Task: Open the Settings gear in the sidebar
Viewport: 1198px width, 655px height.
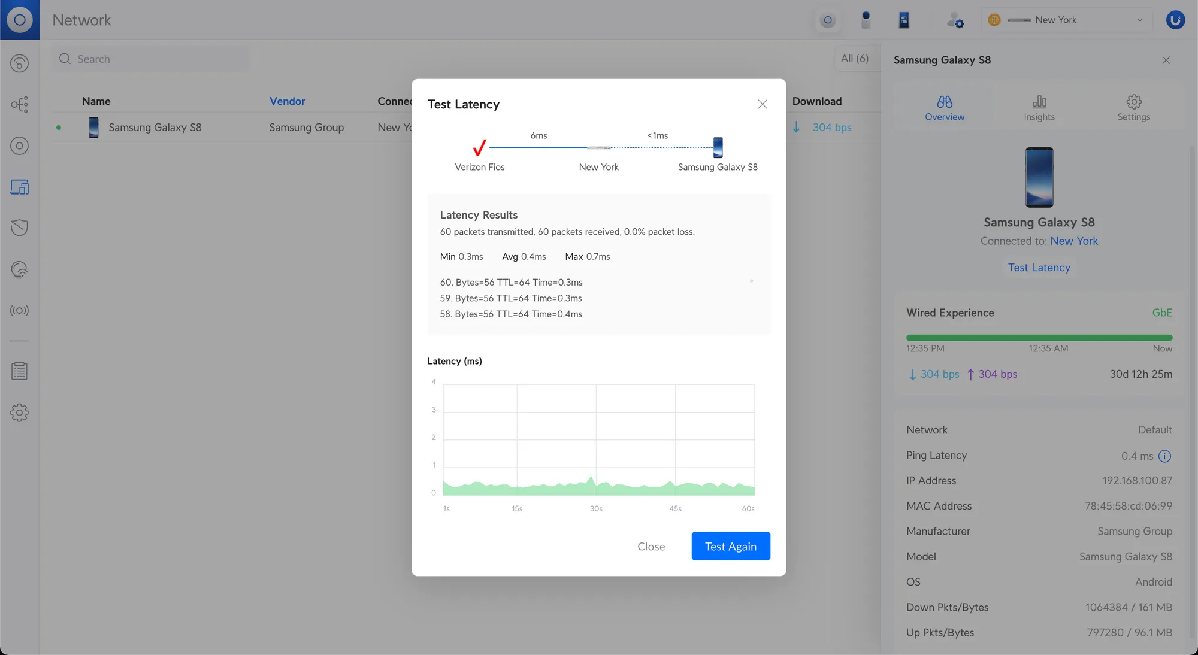Action: 19,413
